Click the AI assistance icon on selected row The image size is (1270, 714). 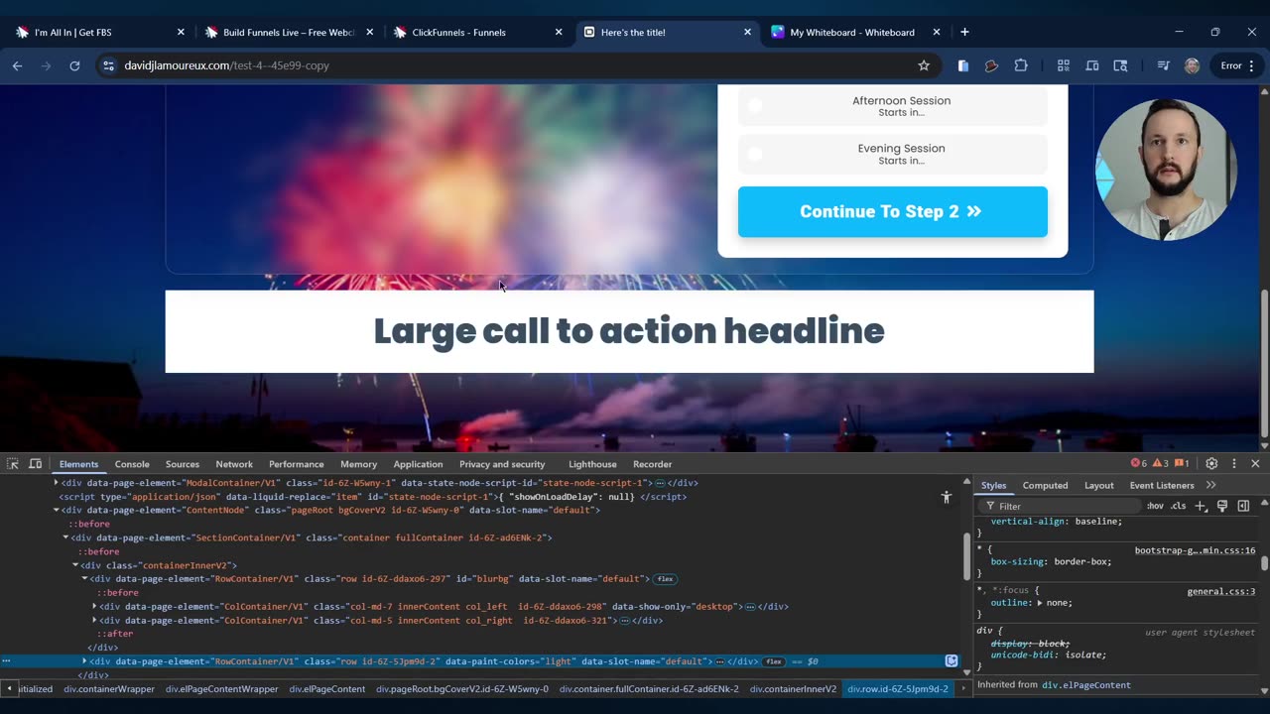[x=952, y=661]
